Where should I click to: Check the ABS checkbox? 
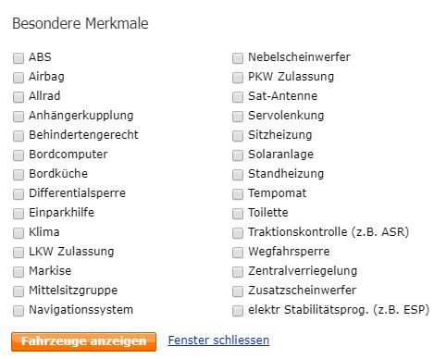coord(19,58)
